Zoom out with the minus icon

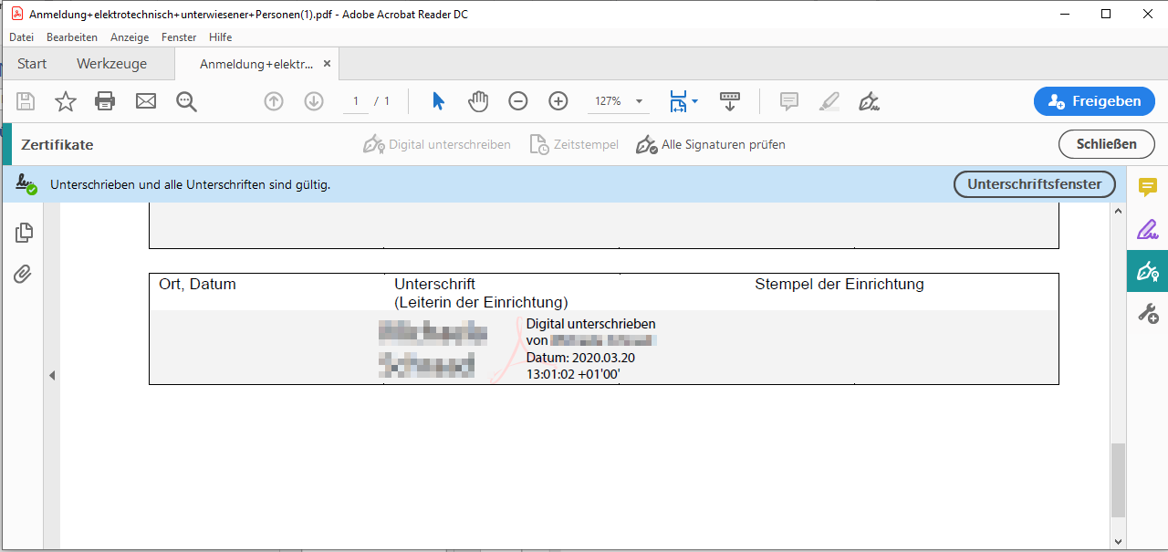click(517, 101)
